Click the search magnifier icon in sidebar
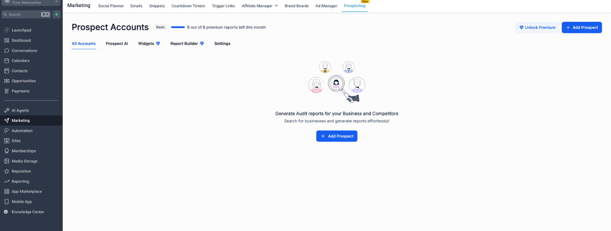611x231 pixels. (5, 14)
